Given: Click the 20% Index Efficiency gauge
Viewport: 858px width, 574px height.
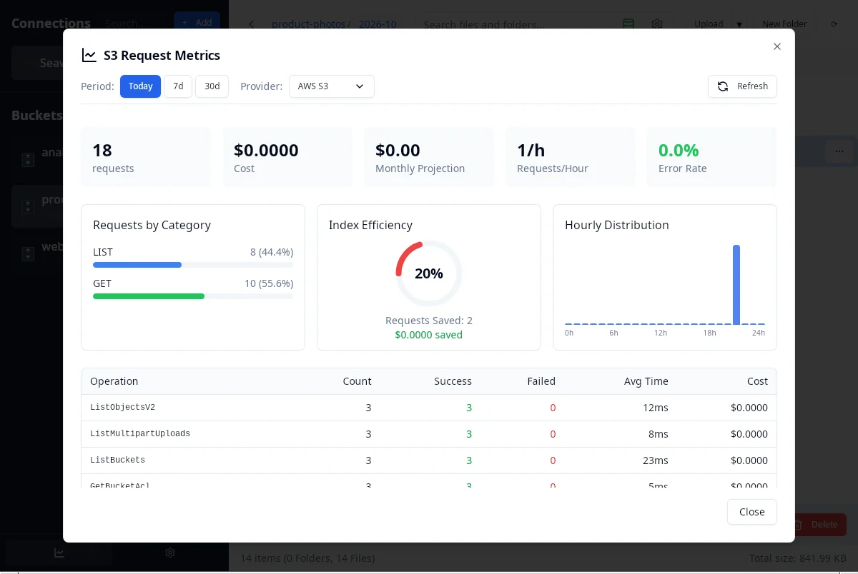Looking at the screenshot, I should [x=429, y=273].
